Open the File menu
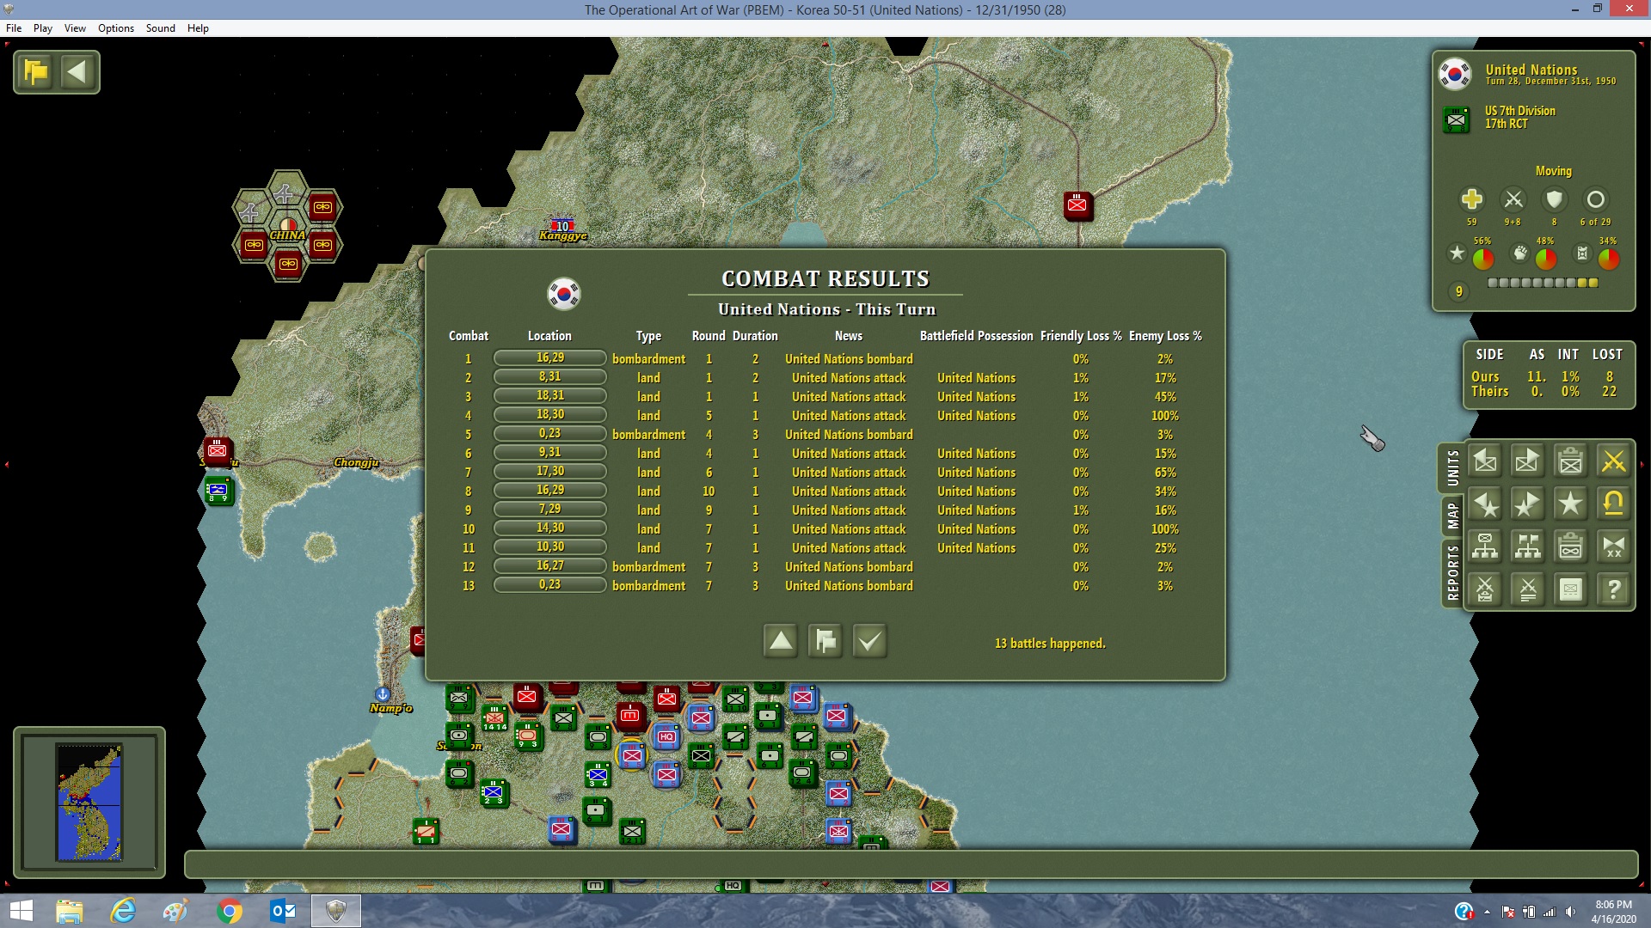The width and height of the screenshot is (1651, 928). pyautogui.click(x=14, y=28)
